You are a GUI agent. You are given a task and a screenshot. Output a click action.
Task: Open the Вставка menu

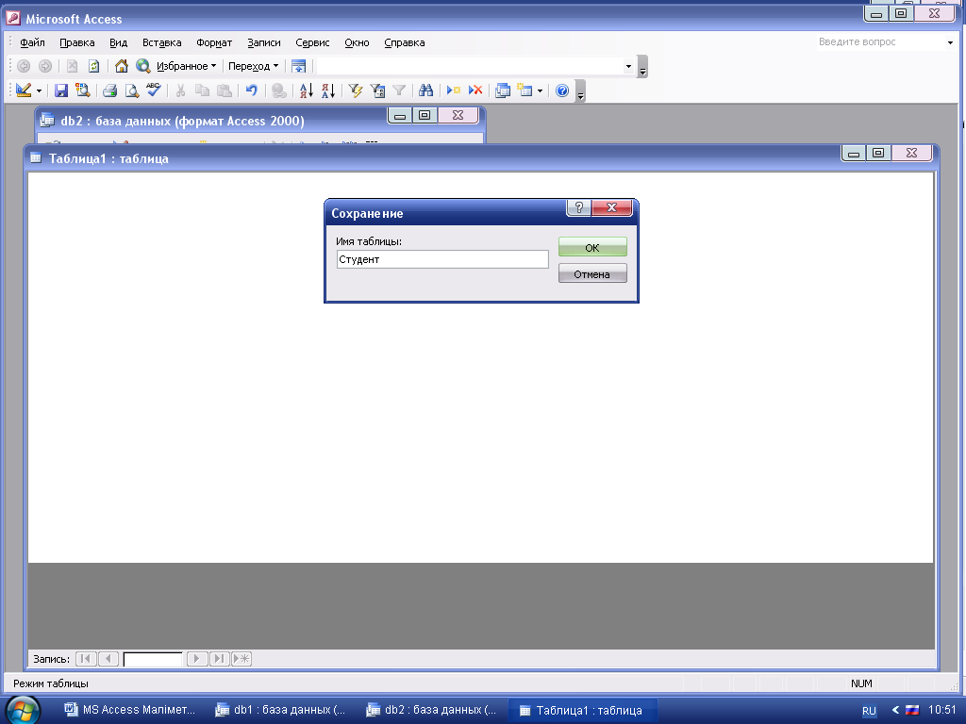click(x=161, y=42)
